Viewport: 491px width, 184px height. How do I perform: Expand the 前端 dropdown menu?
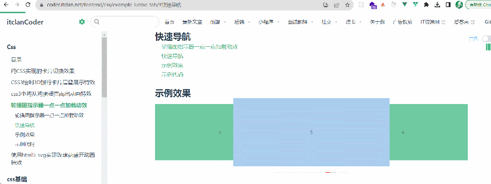point(218,22)
